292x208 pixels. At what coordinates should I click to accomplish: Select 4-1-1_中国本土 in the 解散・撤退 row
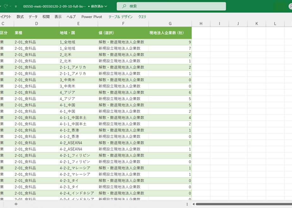pos(78,118)
